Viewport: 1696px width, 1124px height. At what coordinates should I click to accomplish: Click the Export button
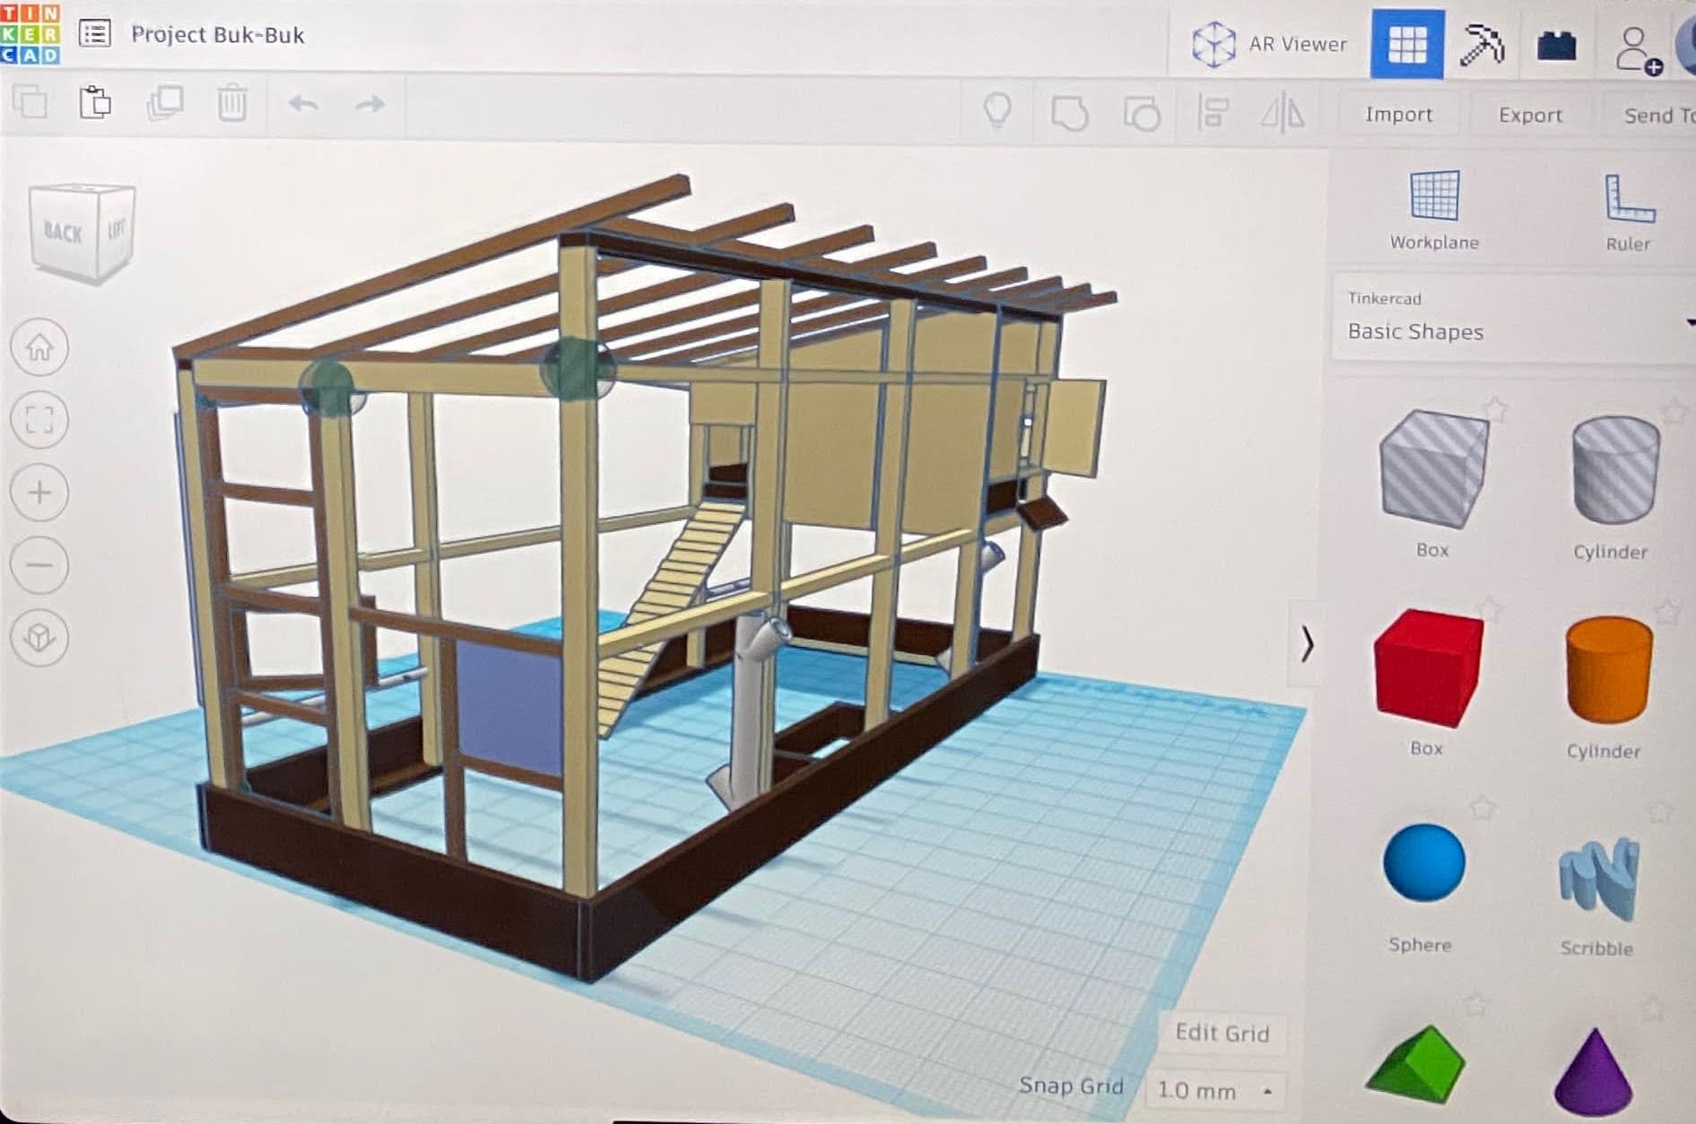(1530, 115)
